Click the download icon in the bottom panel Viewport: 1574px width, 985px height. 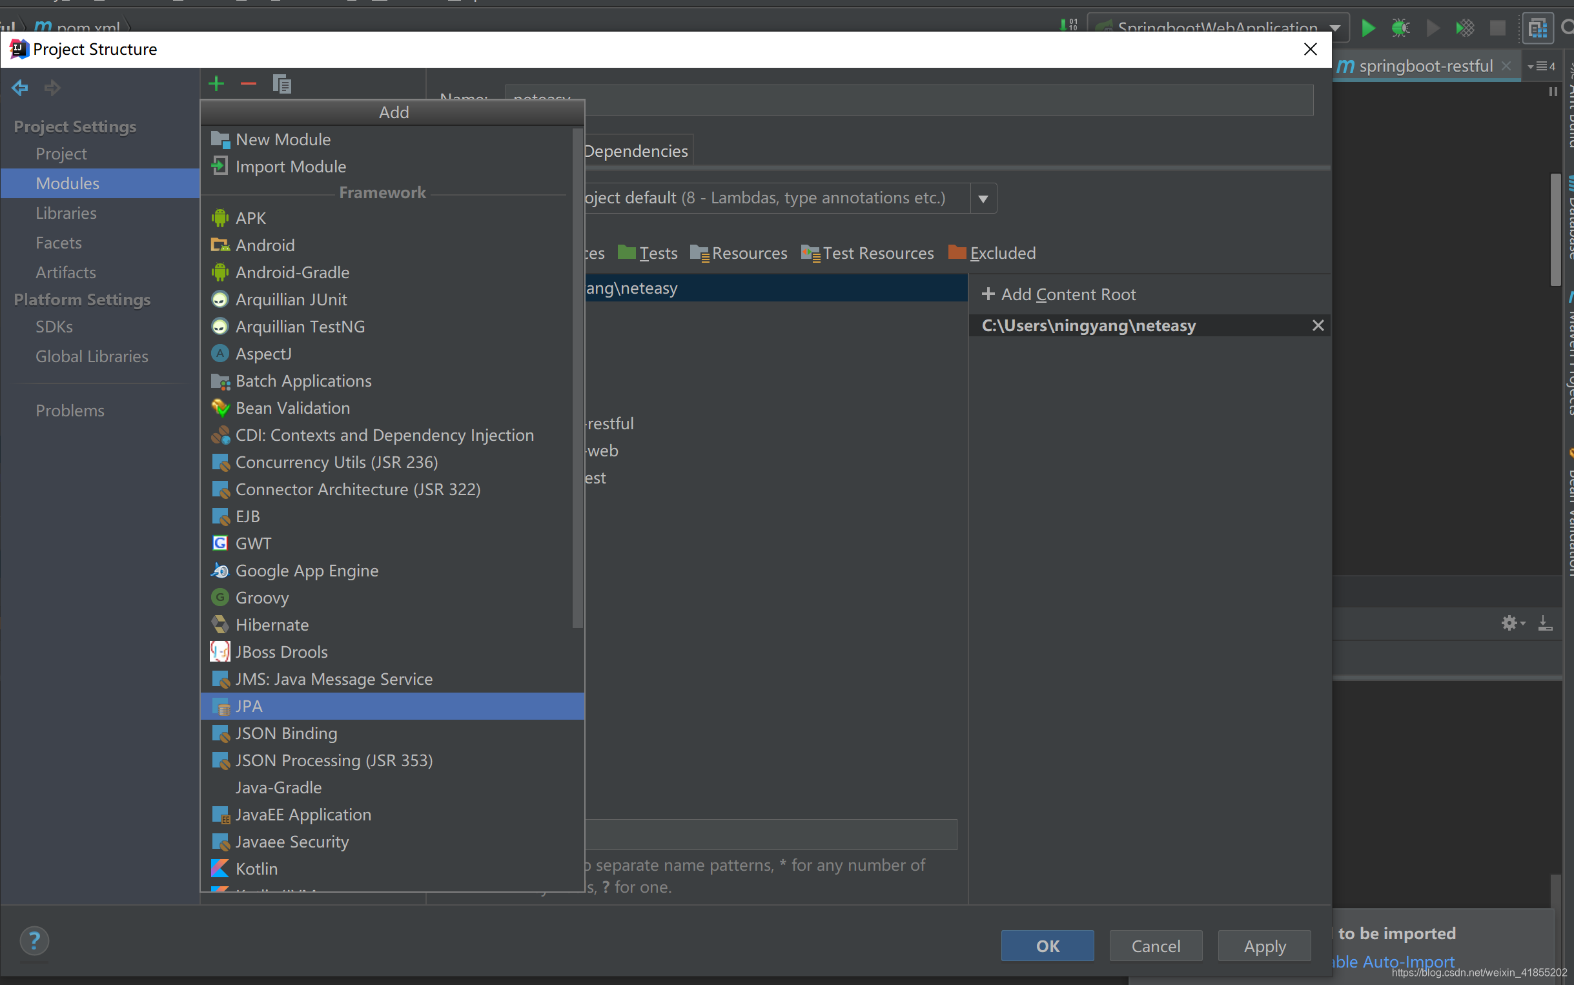click(1545, 624)
